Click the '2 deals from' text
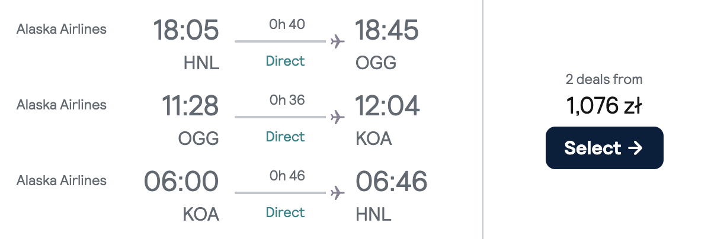 [x=604, y=79]
